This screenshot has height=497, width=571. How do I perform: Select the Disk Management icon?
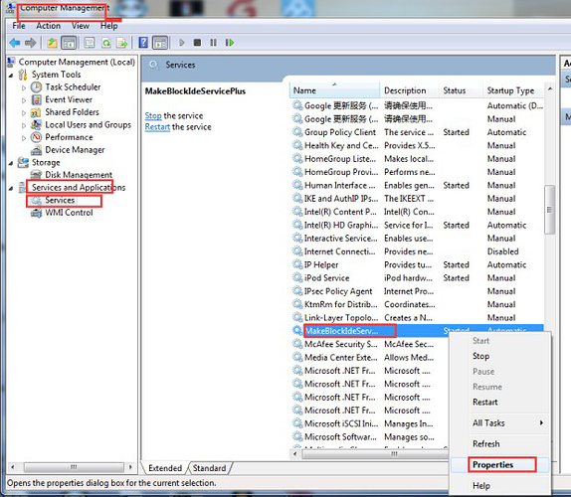pyautogui.click(x=36, y=175)
